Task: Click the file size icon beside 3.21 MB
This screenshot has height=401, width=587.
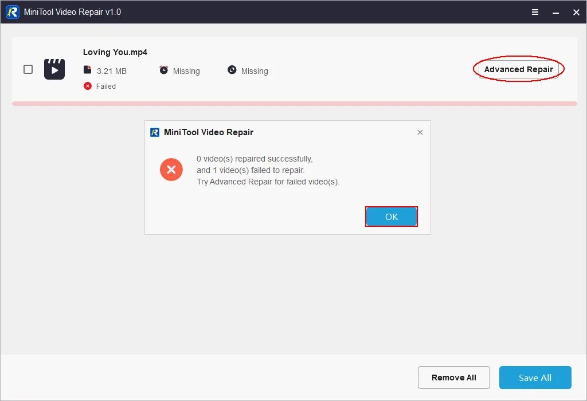Action: coord(87,69)
